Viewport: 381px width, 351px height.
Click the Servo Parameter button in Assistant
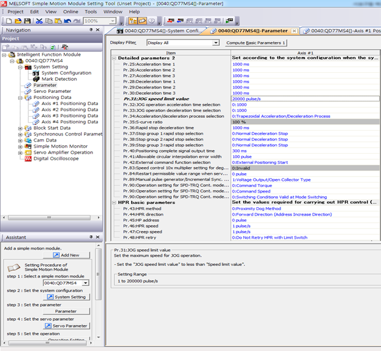point(66,325)
